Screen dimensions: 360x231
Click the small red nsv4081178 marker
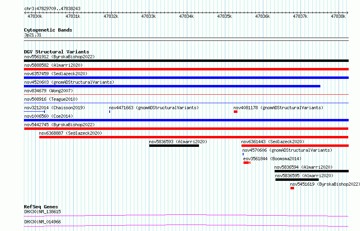point(235,112)
